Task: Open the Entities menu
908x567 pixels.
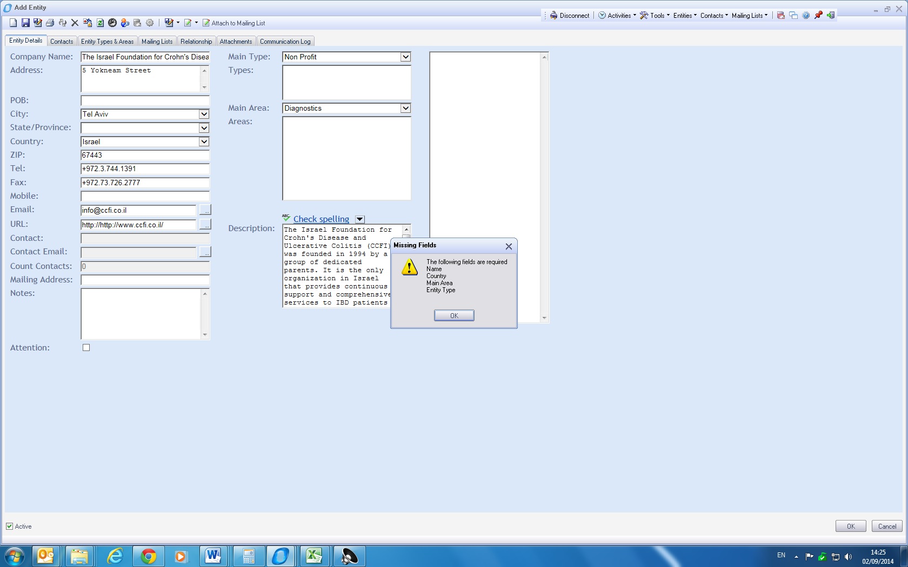Action: coord(685,16)
